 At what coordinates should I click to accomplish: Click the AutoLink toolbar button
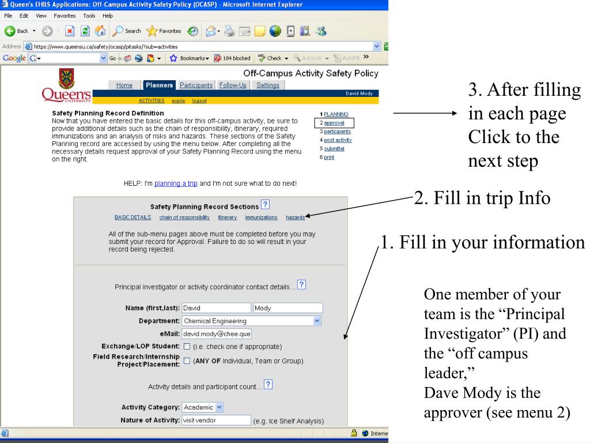point(309,58)
